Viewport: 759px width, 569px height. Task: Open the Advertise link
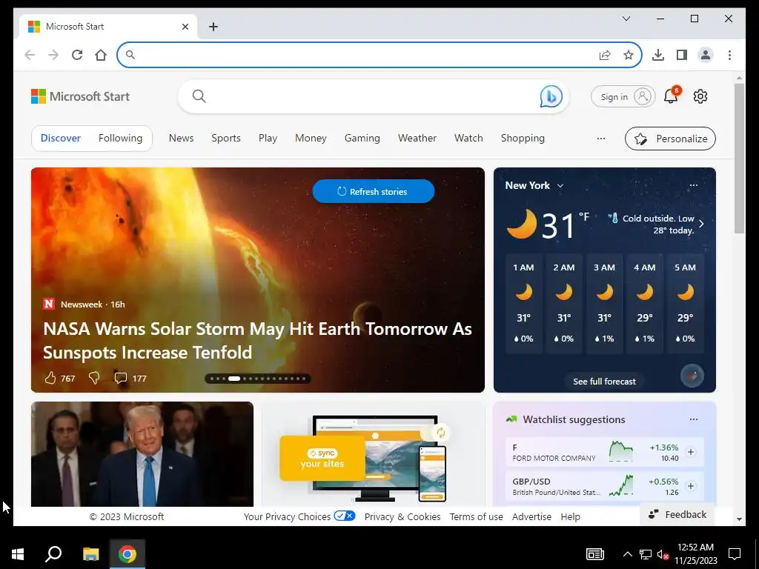[531, 516]
